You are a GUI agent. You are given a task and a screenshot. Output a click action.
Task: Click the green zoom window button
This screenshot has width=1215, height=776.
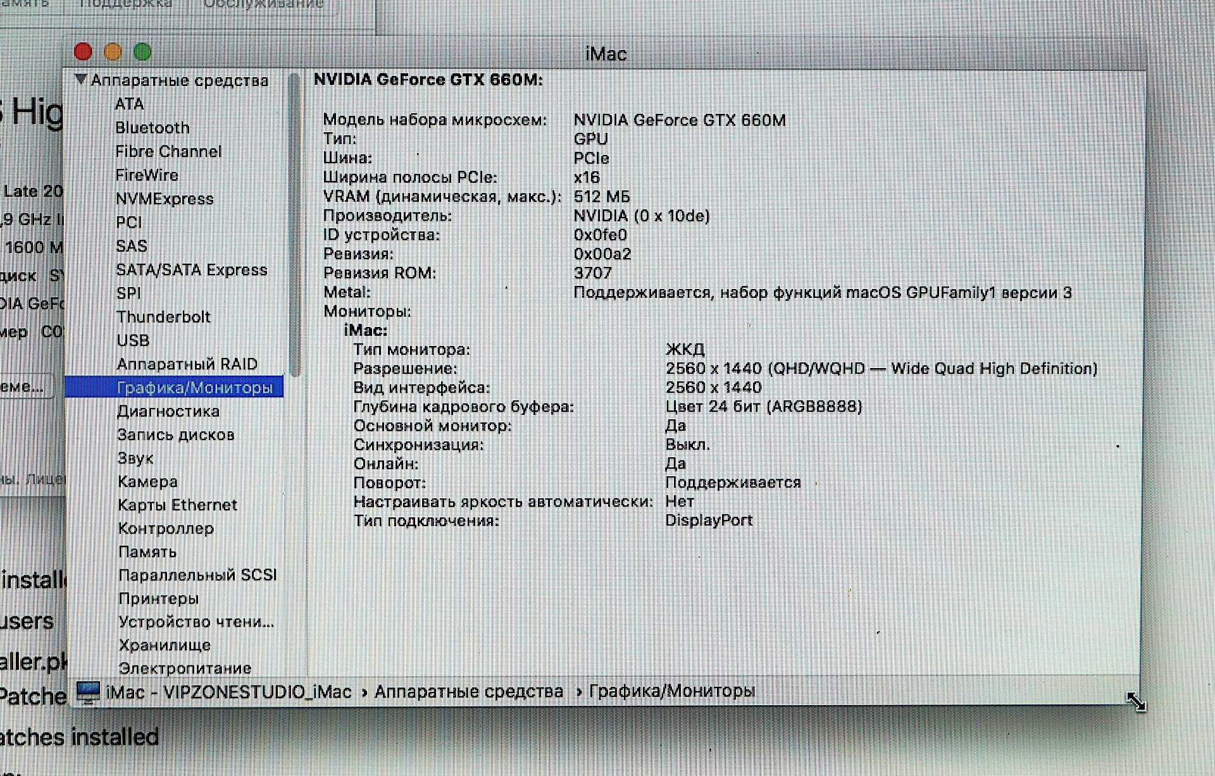tap(142, 52)
